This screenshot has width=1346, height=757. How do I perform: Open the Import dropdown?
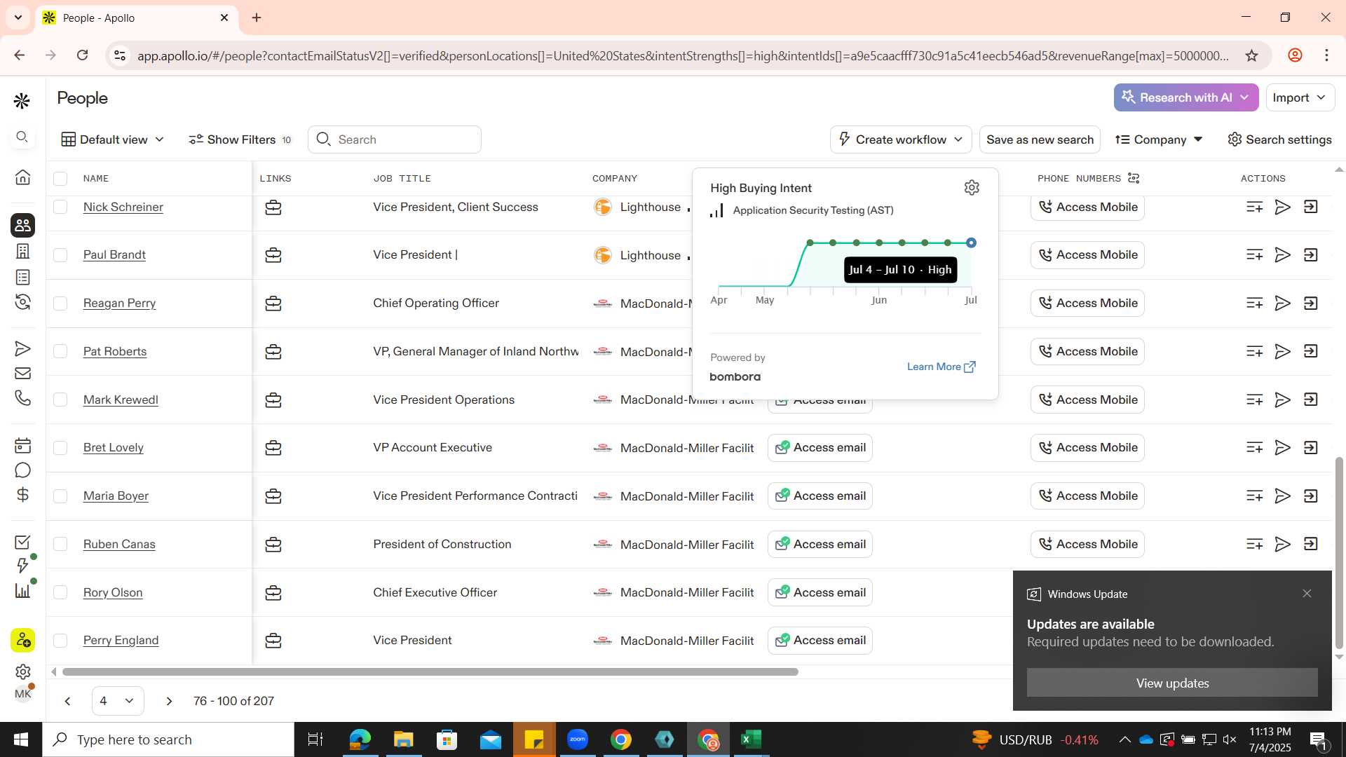coord(1300,97)
